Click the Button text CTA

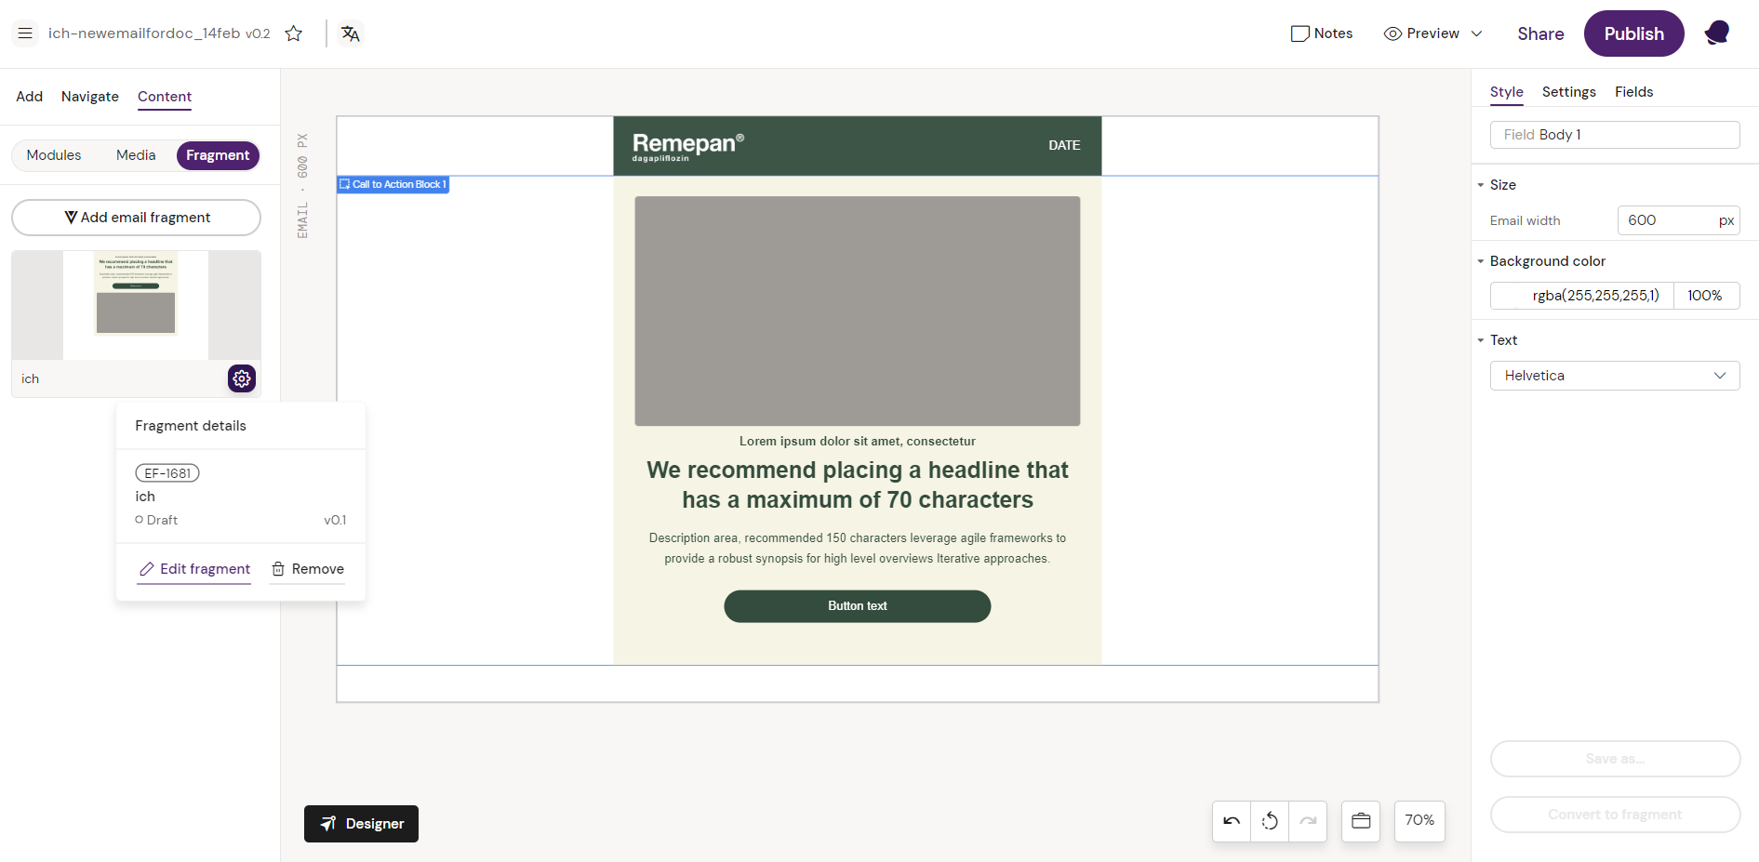pyautogui.click(x=858, y=606)
